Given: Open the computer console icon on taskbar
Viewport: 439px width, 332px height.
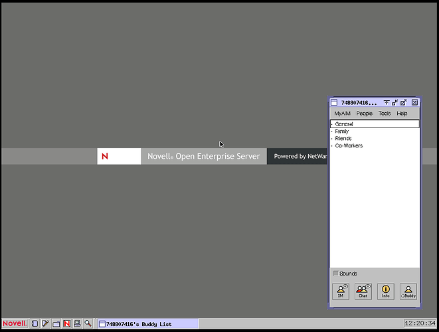Looking at the screenshot, I should coord(77,323).
